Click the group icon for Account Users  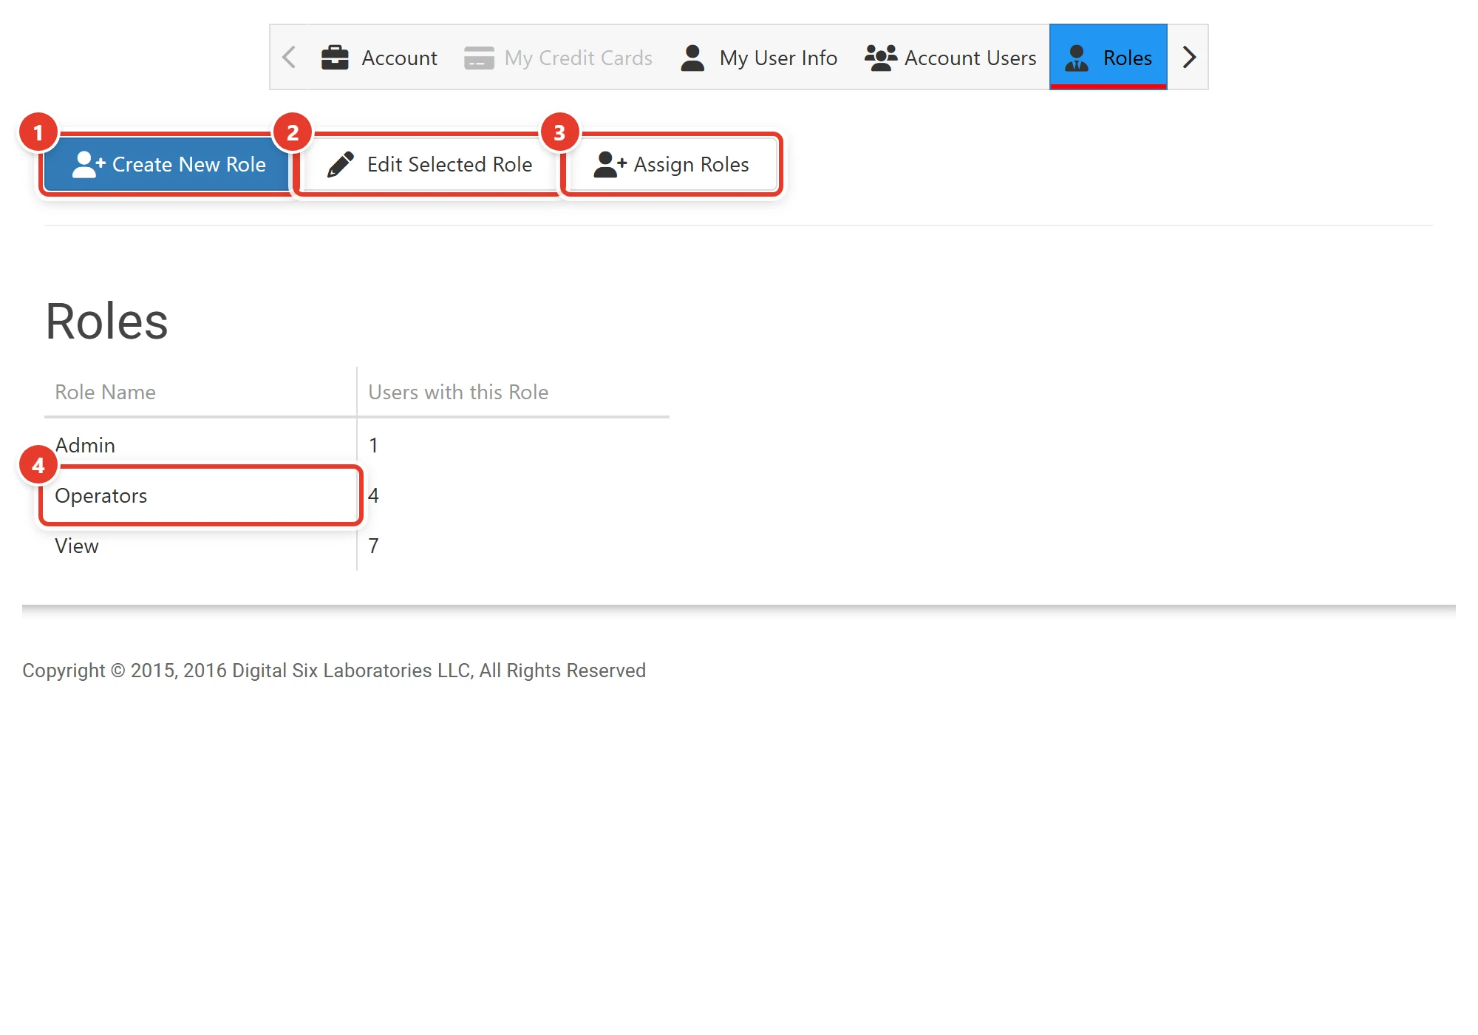(x=881, y=58)
